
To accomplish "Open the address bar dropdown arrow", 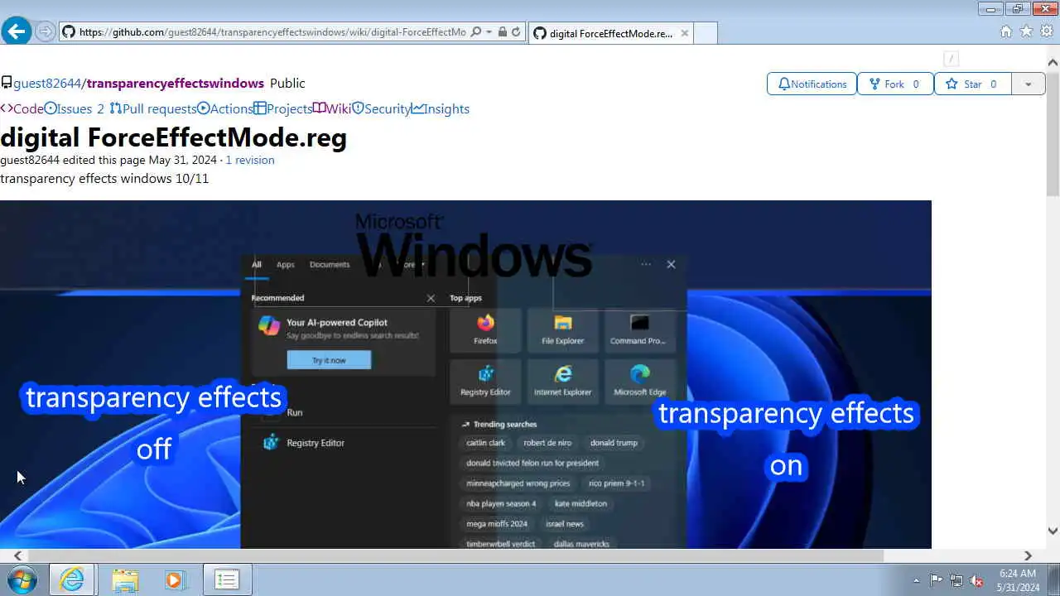I will coord(489,32).
